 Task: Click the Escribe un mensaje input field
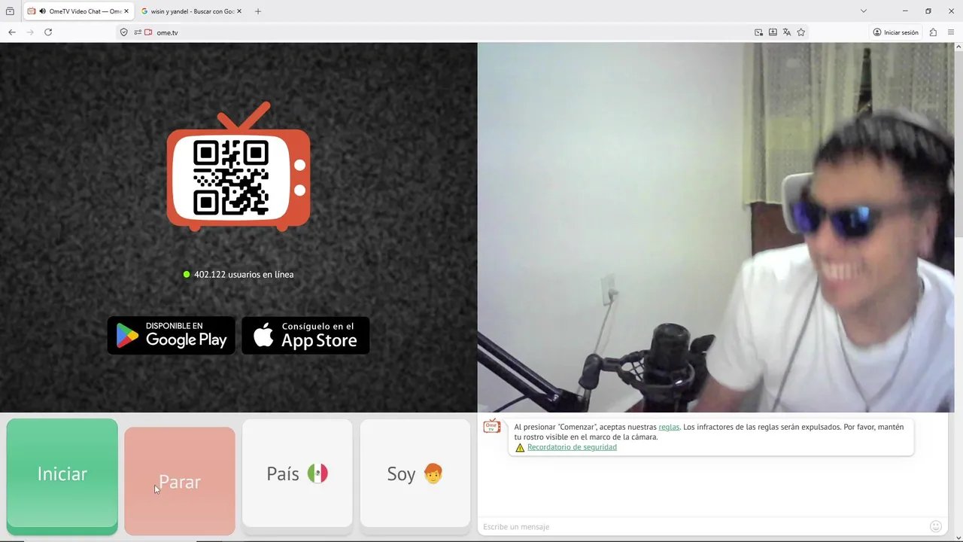(703, 526)
